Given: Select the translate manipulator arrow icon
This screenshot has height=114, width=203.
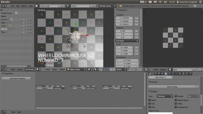Looking at the screenshot, I should [108, 69].
